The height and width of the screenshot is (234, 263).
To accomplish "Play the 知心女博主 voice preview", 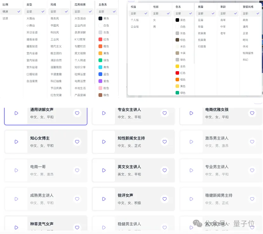I will pyautogui.click(x=16, y=142).
